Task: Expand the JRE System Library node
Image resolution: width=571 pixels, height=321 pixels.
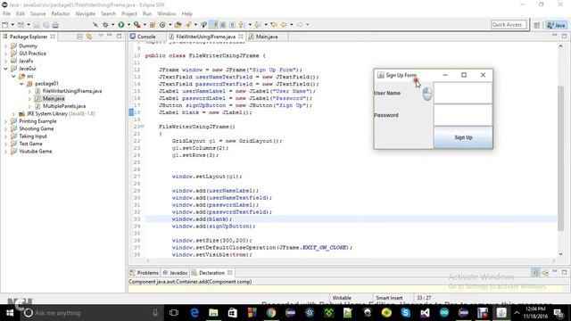Action: [13, 113]
